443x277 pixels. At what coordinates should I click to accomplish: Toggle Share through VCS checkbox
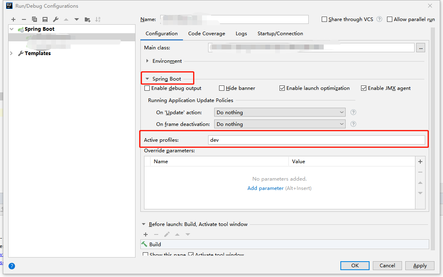pyautogui.click(x=325, y=19)
